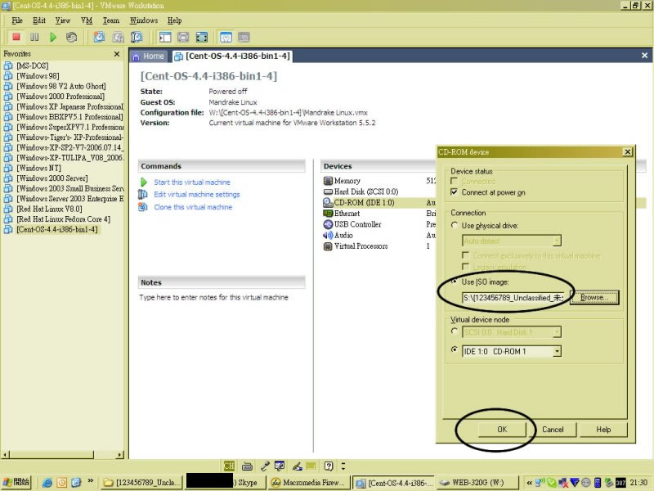This screenshot has width=654, height=491.
Task: Click the CH language bar icon
Action: tap(229, 466)
